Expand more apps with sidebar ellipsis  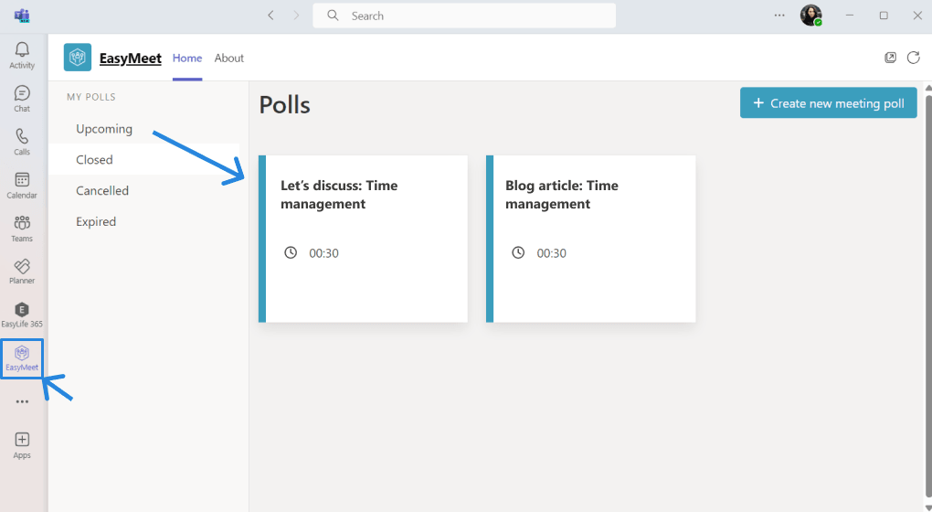[22, 401]
